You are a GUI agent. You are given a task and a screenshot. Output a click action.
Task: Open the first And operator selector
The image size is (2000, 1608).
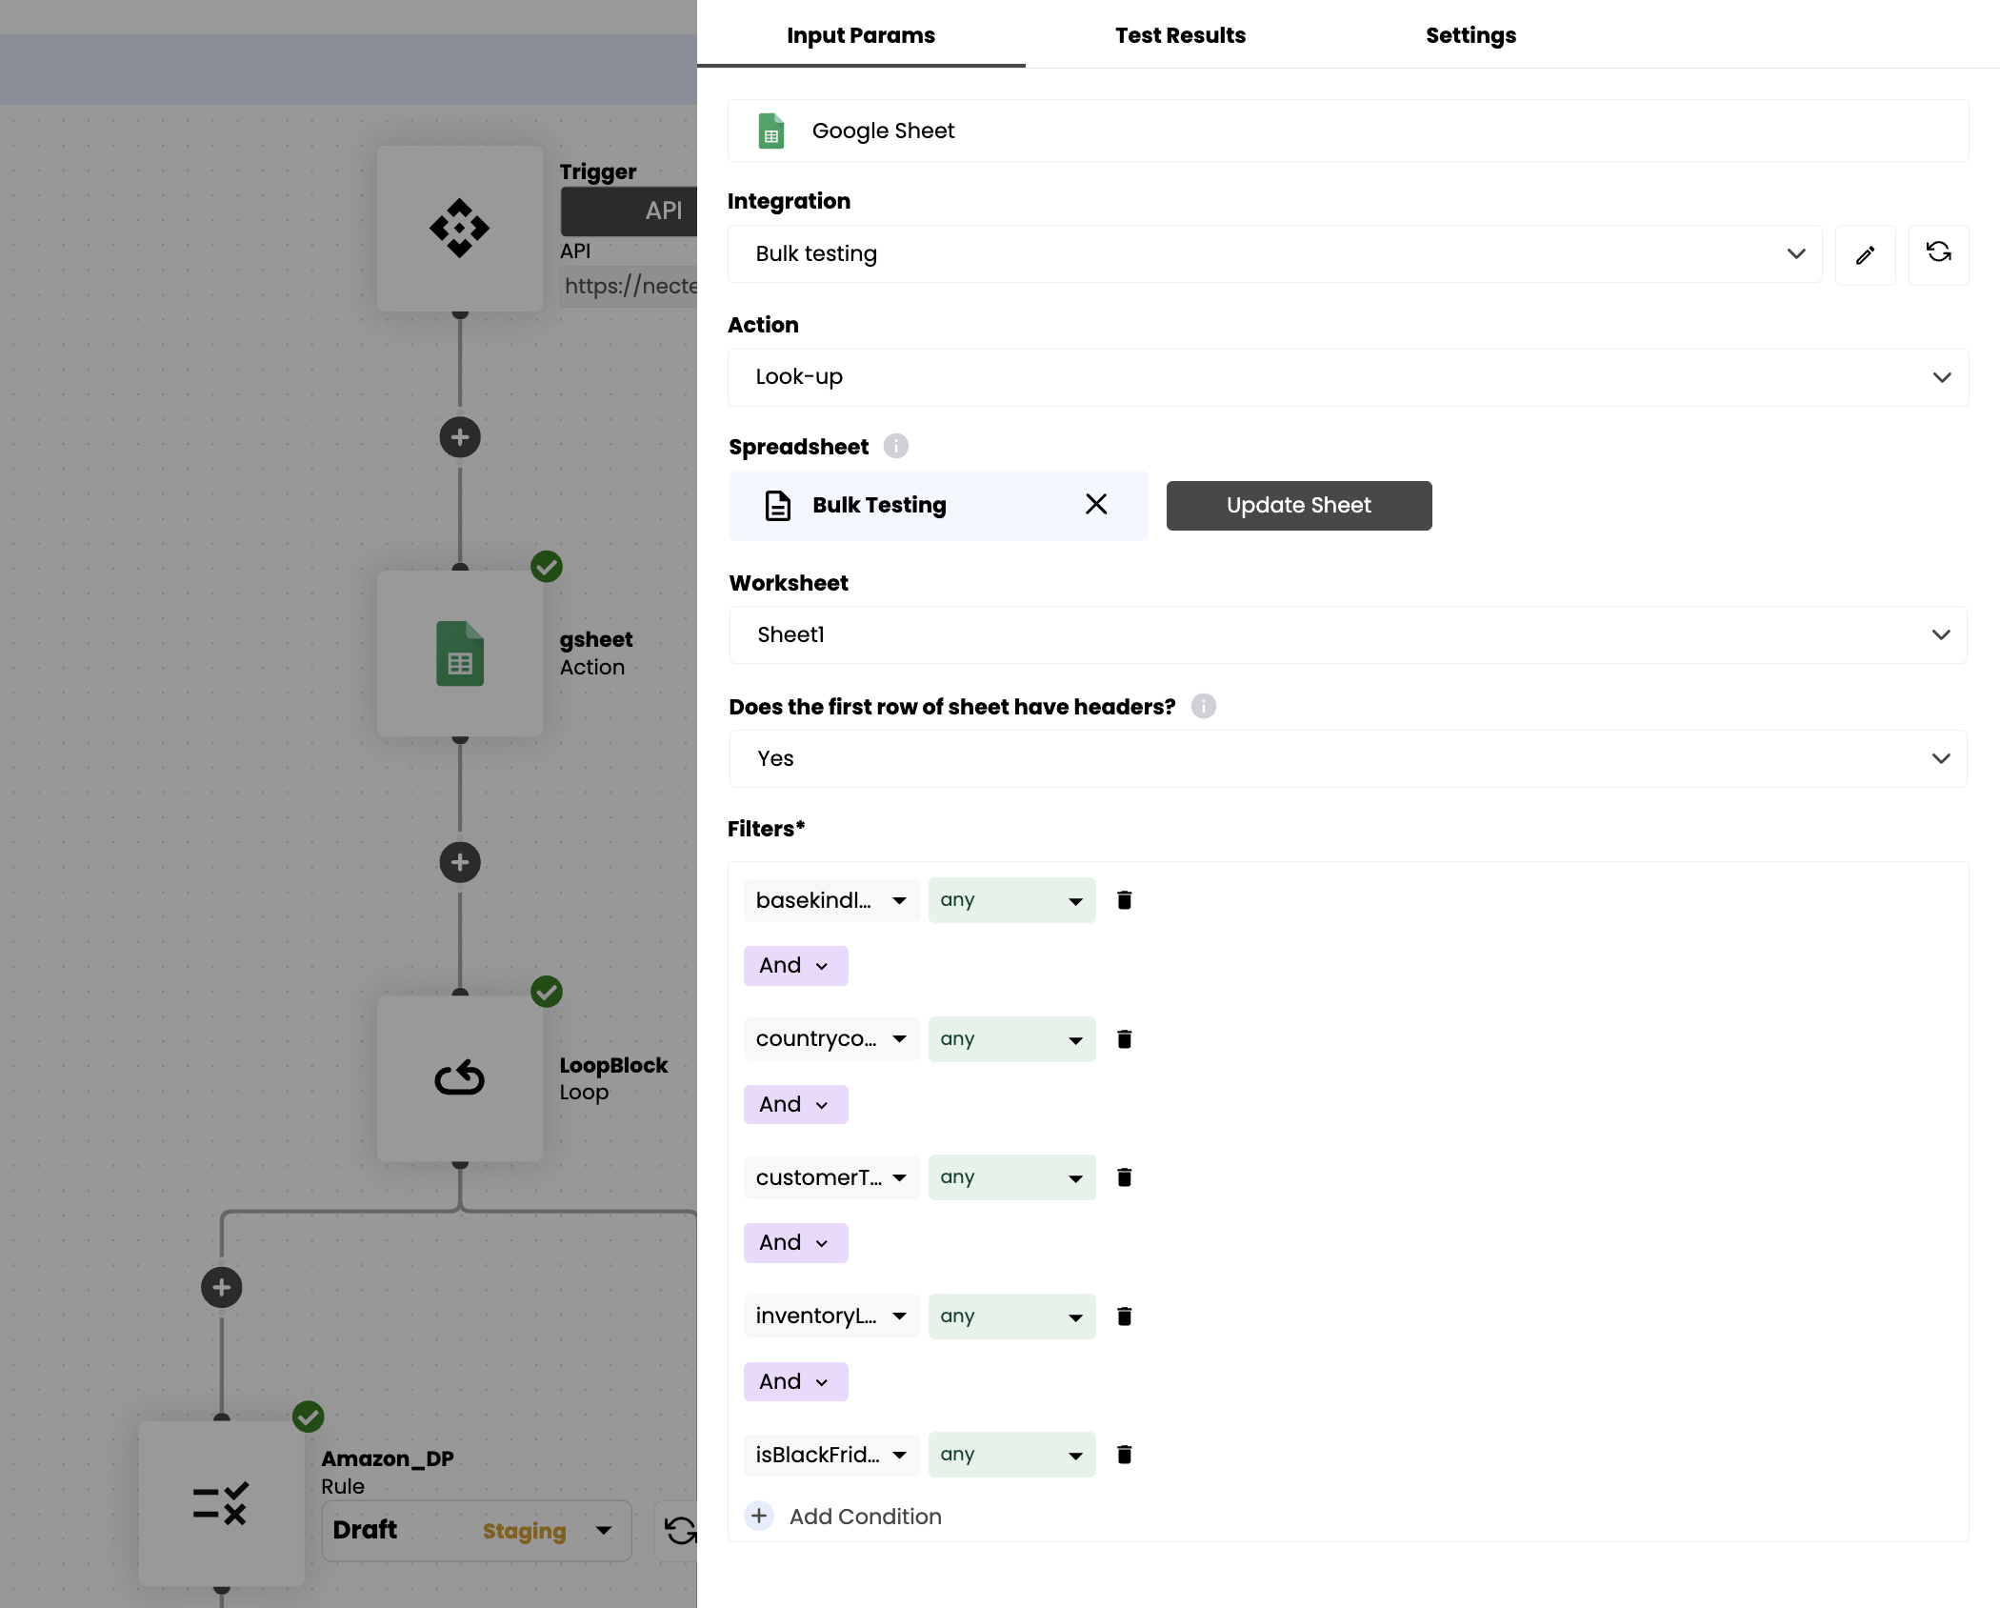coord(794,965)
